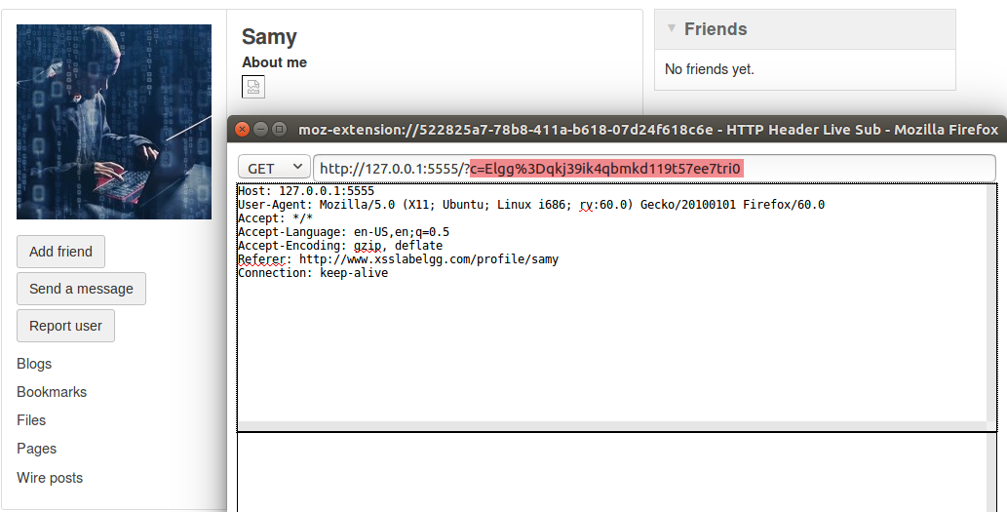Click the Connection: keep-alive header line

tap(313, 273)
